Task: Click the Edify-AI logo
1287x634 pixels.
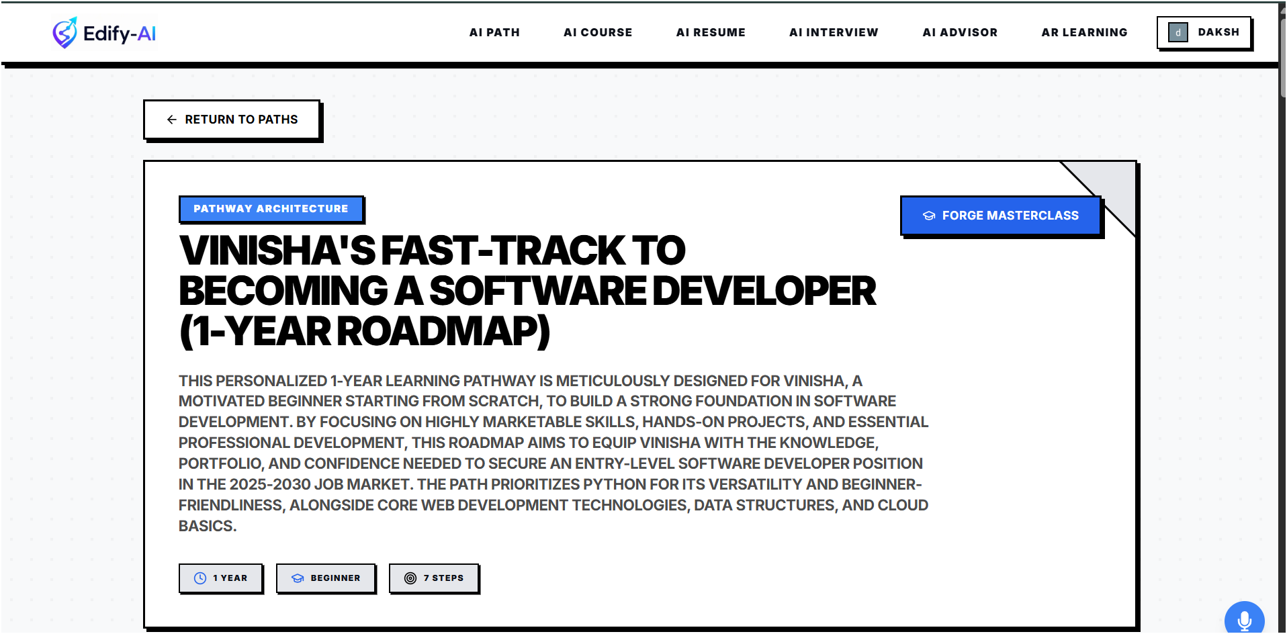Action: click(x=105, y=33)
